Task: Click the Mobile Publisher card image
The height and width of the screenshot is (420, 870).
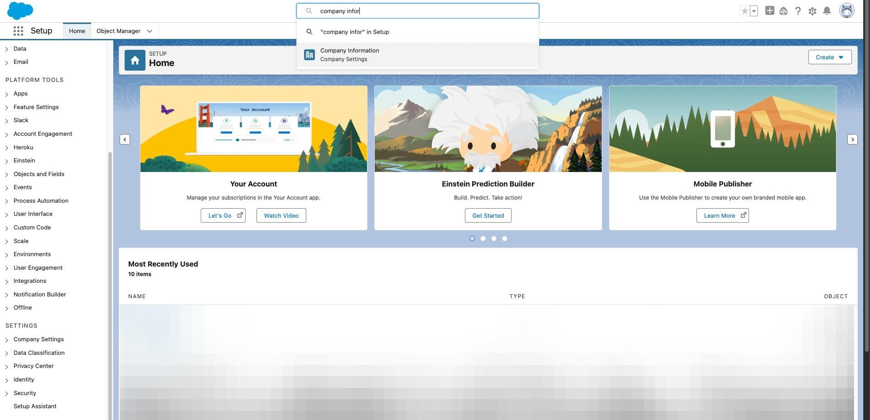Action: 722,129
